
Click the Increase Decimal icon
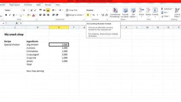102,15
